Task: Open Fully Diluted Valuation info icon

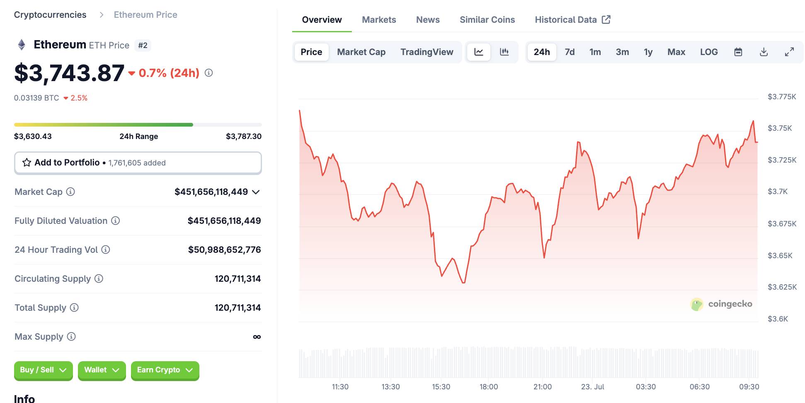Action: coord(116,221)
